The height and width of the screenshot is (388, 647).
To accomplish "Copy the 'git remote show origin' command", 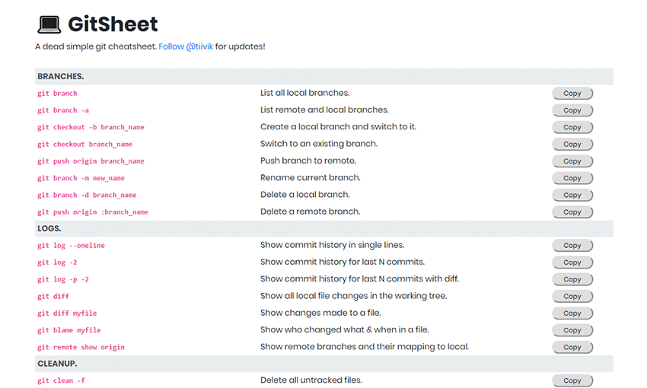I will (x=572, y=347).
